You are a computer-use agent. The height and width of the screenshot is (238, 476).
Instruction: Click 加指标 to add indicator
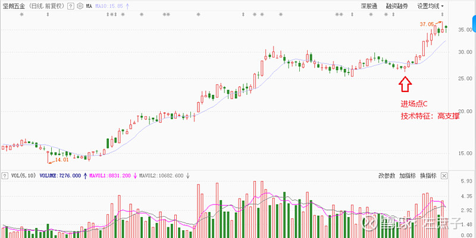click(x=408, y=175)
